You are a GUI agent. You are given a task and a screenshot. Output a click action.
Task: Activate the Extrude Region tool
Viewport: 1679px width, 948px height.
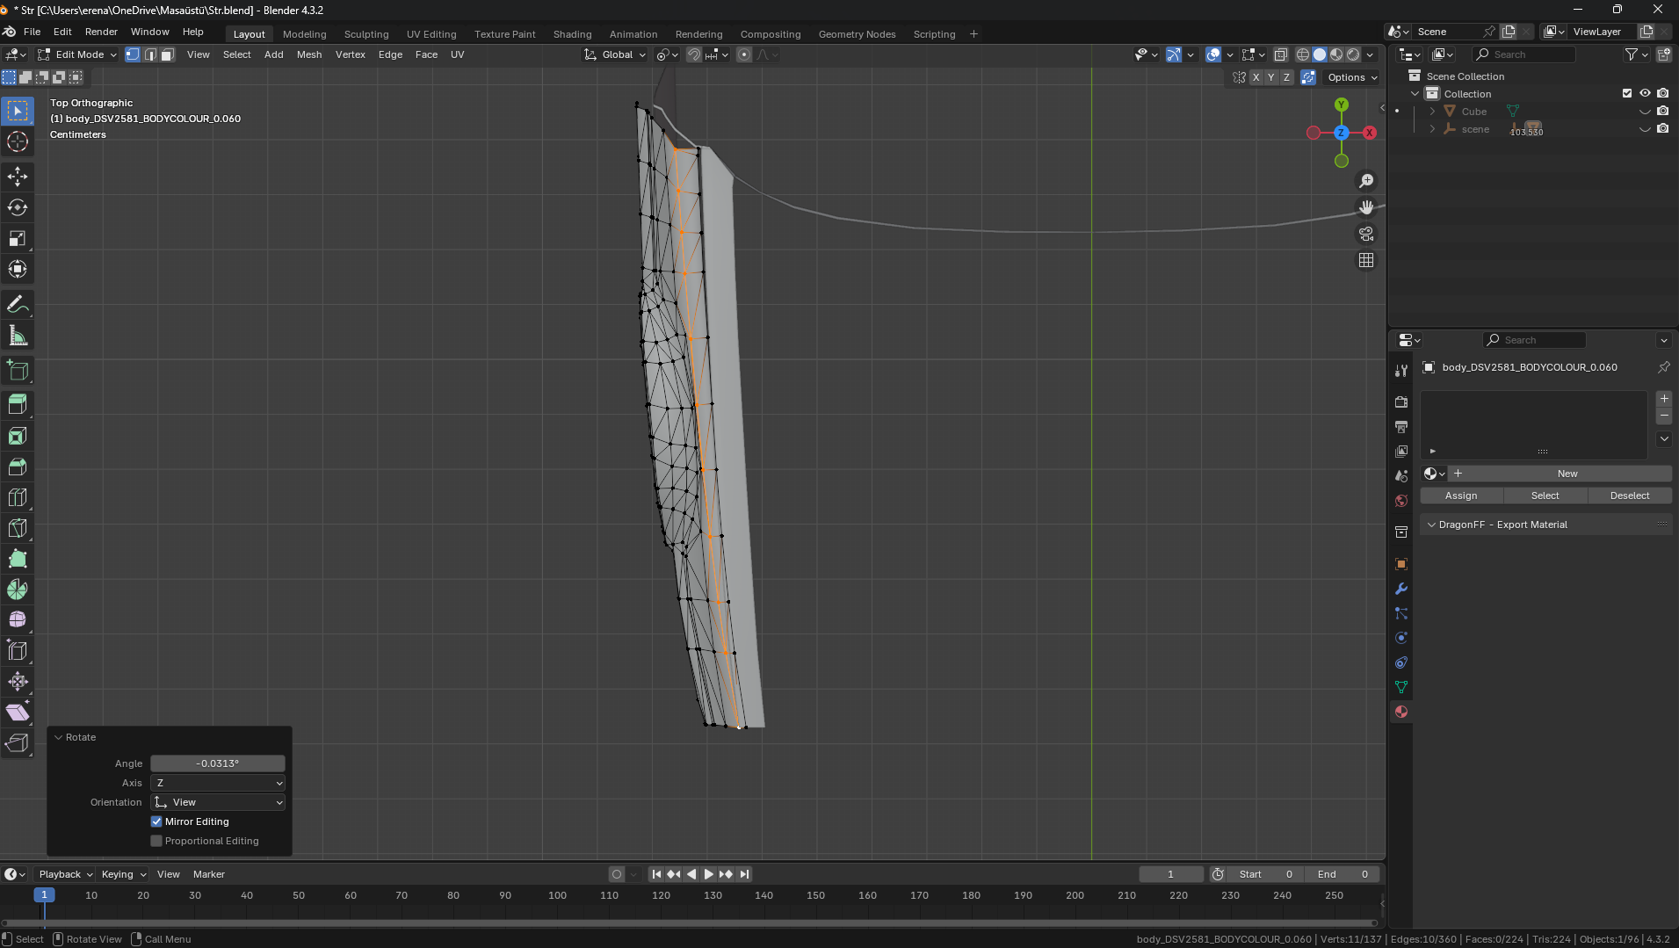pyautogui.click(x=18, y=404)
